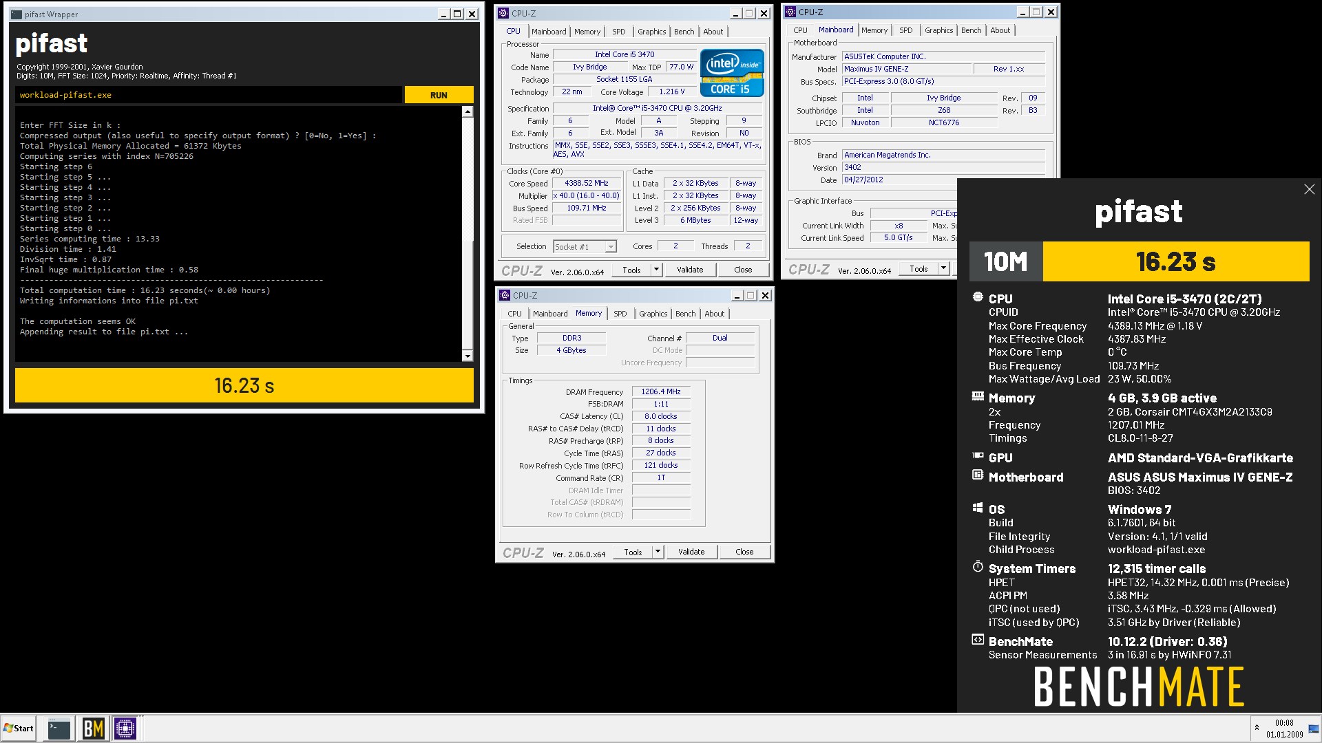Click the BENCHMATE logo at the panel bottom
This screenshot has height=743, width=1322.
[1139, 687]
